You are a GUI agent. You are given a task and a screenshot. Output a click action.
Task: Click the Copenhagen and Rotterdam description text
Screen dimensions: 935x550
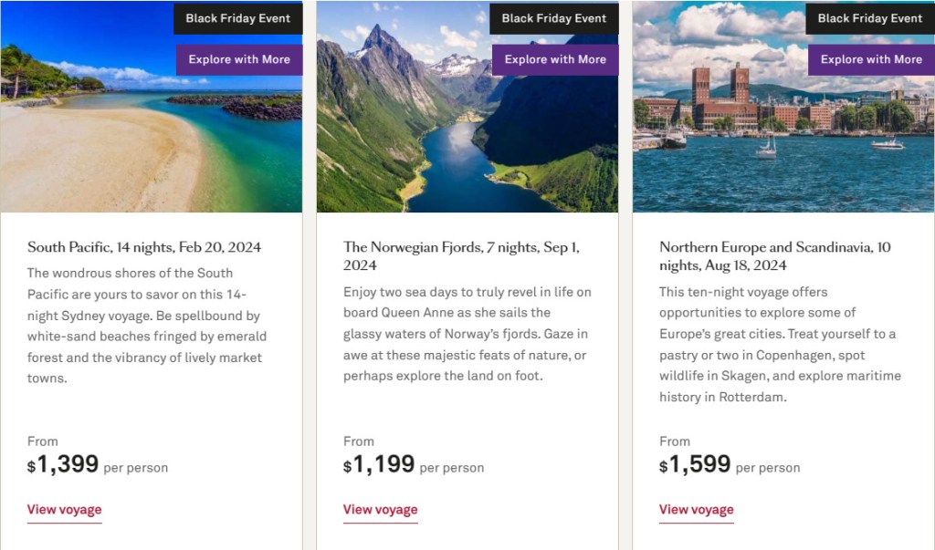tap(780, 345)
